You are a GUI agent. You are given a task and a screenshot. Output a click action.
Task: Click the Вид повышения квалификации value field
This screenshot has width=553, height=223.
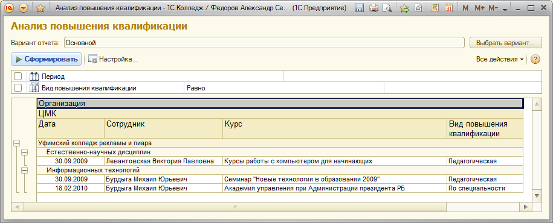coord(463,88)
